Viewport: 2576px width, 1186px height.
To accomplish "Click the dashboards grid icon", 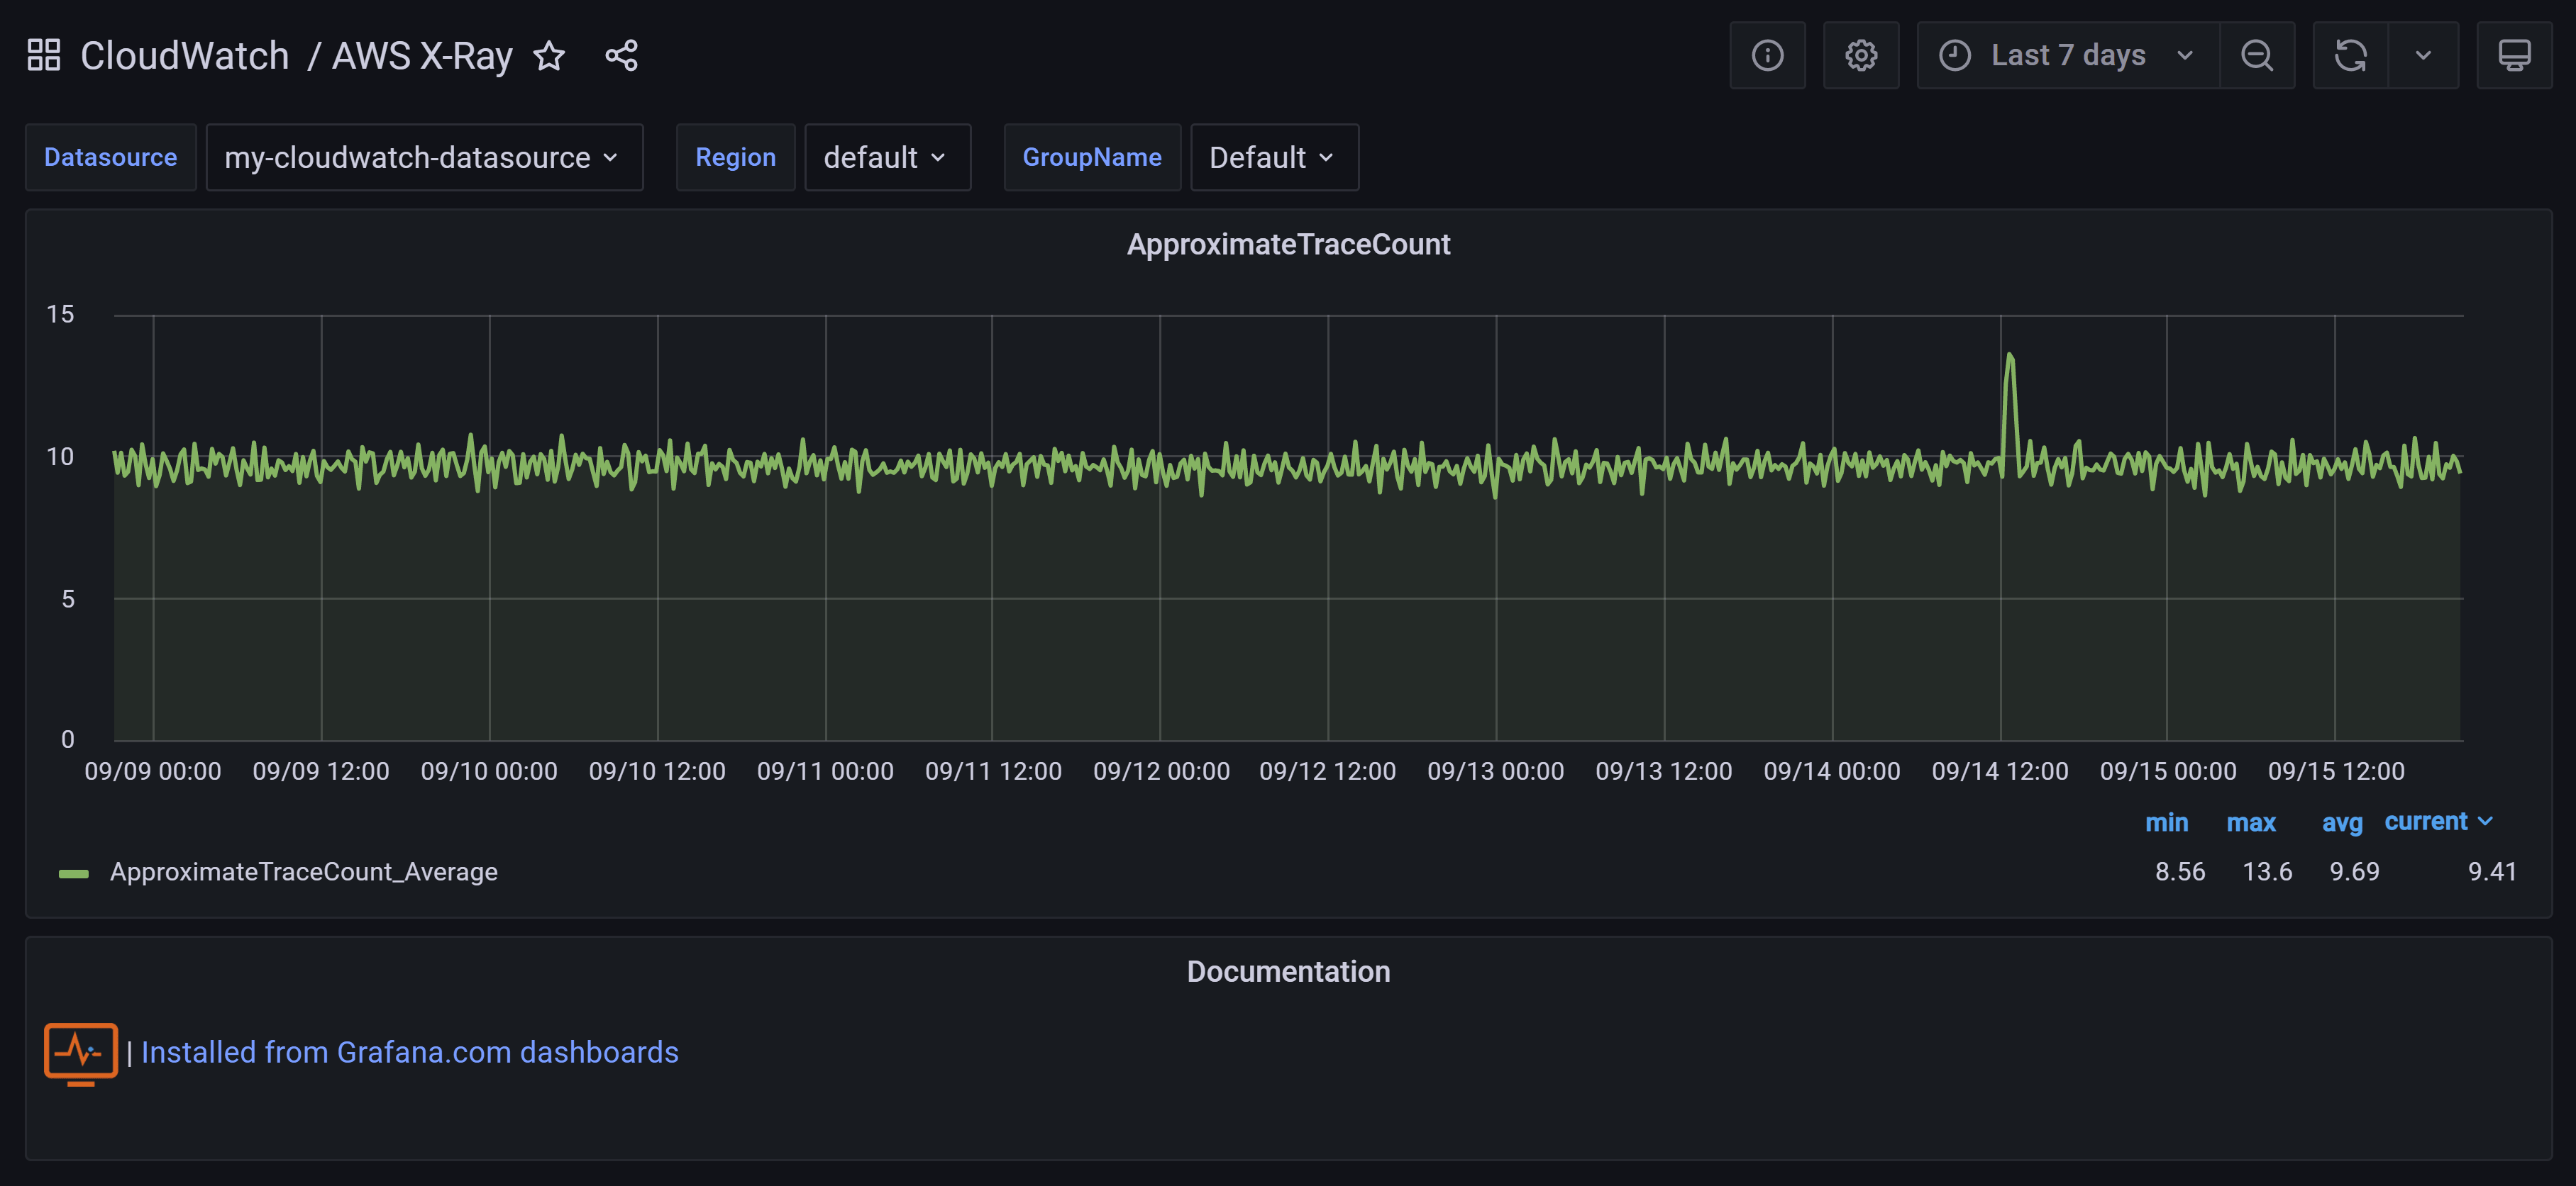I will [44, 55].
